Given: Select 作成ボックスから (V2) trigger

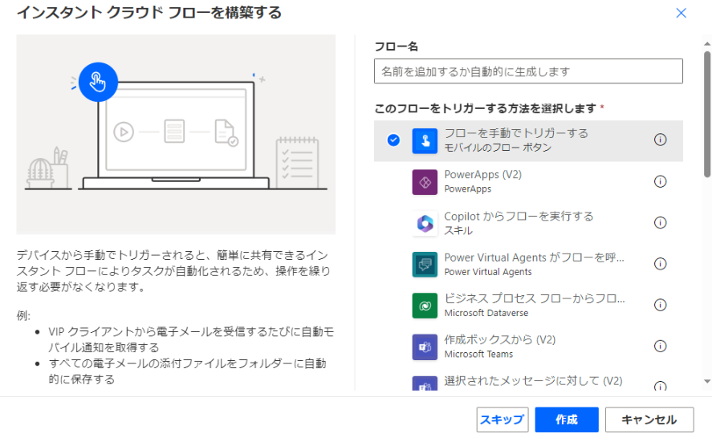Looking at the screenshot, I should tap(528, 347).
